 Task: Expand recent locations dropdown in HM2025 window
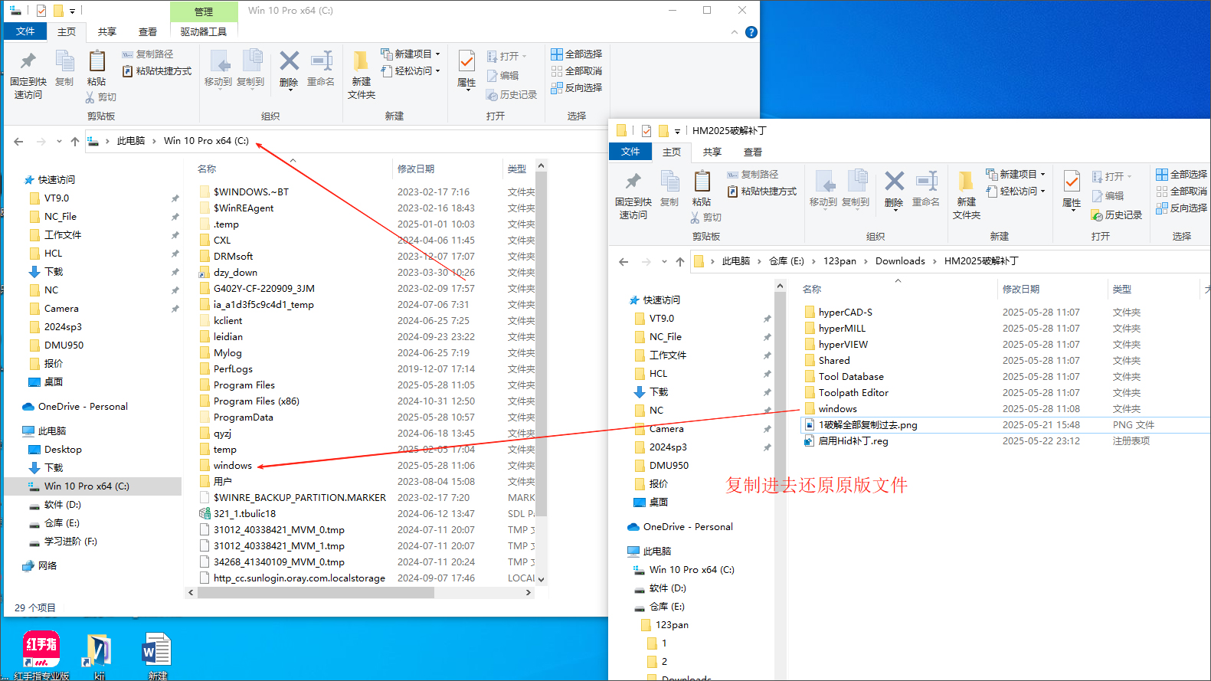coord(664,262)
